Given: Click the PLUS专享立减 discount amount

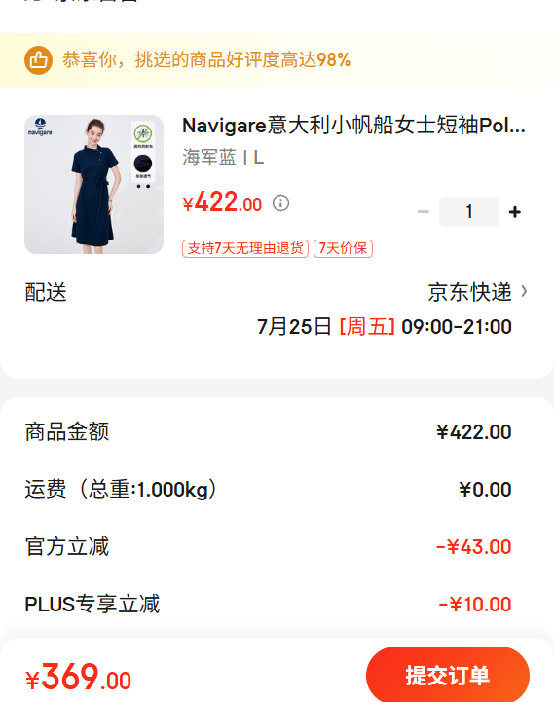Looking at the screenshot, I should [475, 605].
